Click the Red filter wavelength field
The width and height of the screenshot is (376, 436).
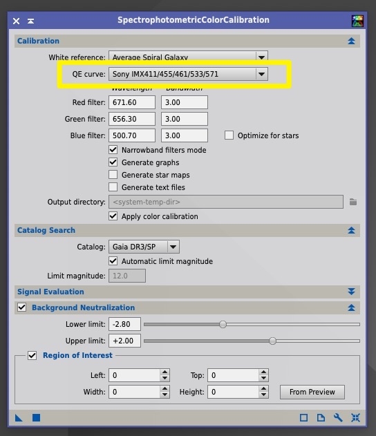[132, 102]
